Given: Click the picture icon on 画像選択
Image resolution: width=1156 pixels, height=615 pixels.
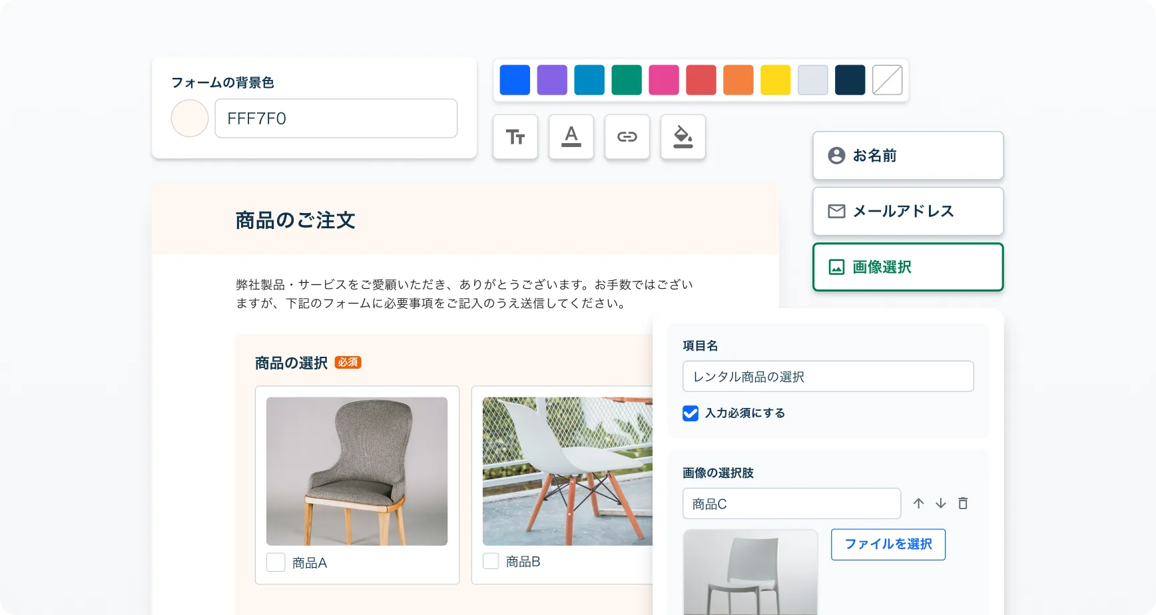Looking at the screenshot, I should click(836, 268).
